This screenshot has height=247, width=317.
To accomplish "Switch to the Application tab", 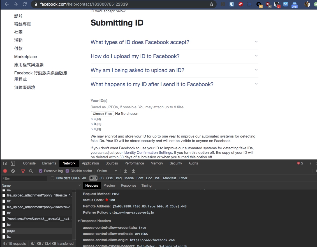I will click(x=90, y=163).
